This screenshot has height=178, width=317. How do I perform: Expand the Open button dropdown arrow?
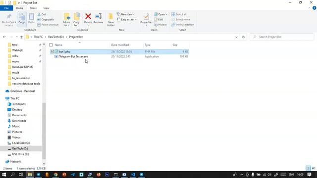(166, 14)
